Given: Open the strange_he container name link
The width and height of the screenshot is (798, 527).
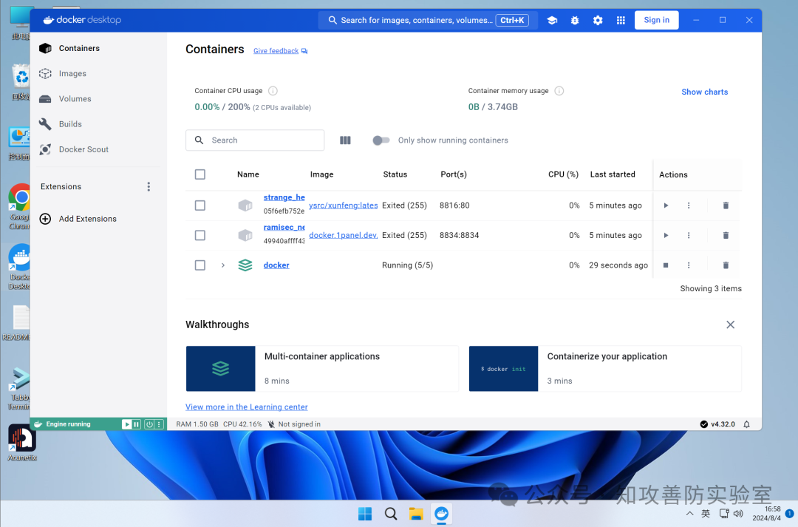Looking at the screenshot, I should click(284, 197).
